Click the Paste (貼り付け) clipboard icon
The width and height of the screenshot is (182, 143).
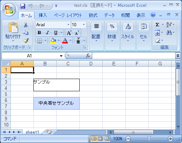[13, 27]
